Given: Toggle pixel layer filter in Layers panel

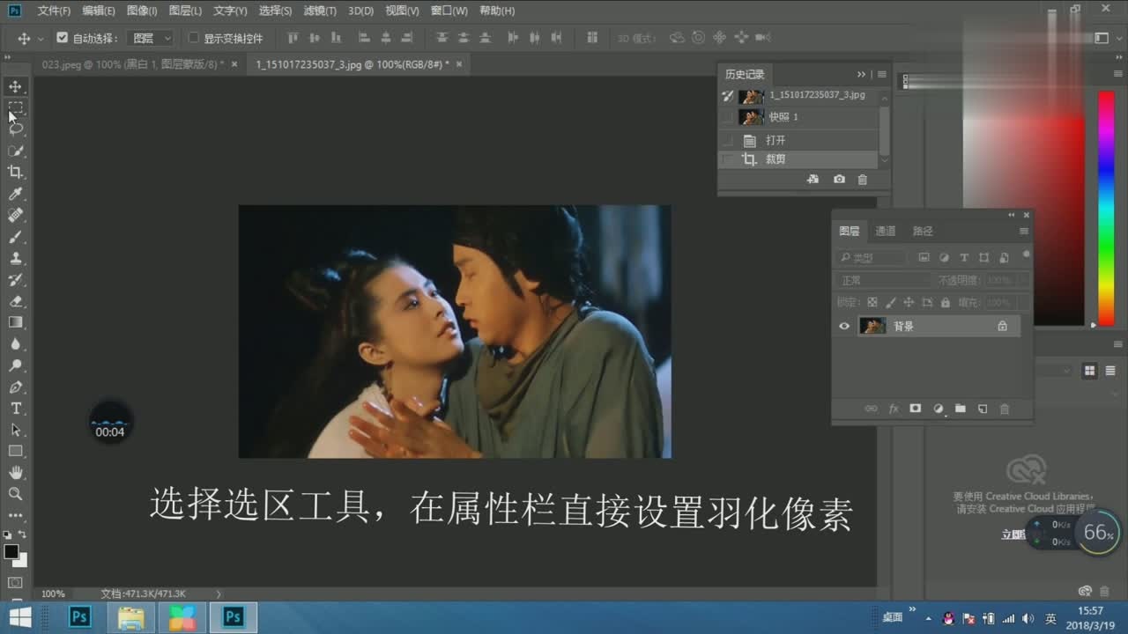Looking at the screenshot, I should click(924, 257).
